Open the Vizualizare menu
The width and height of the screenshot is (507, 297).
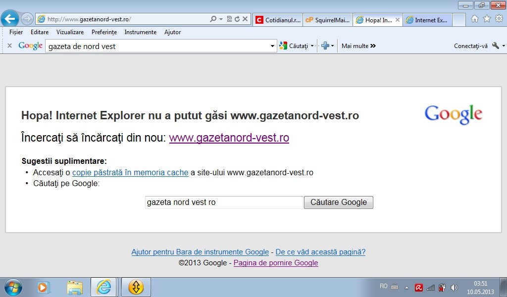pyautogui.click(x=70, y=32)
